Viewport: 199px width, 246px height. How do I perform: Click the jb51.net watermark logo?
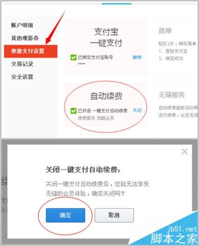(x=182, y=229)
